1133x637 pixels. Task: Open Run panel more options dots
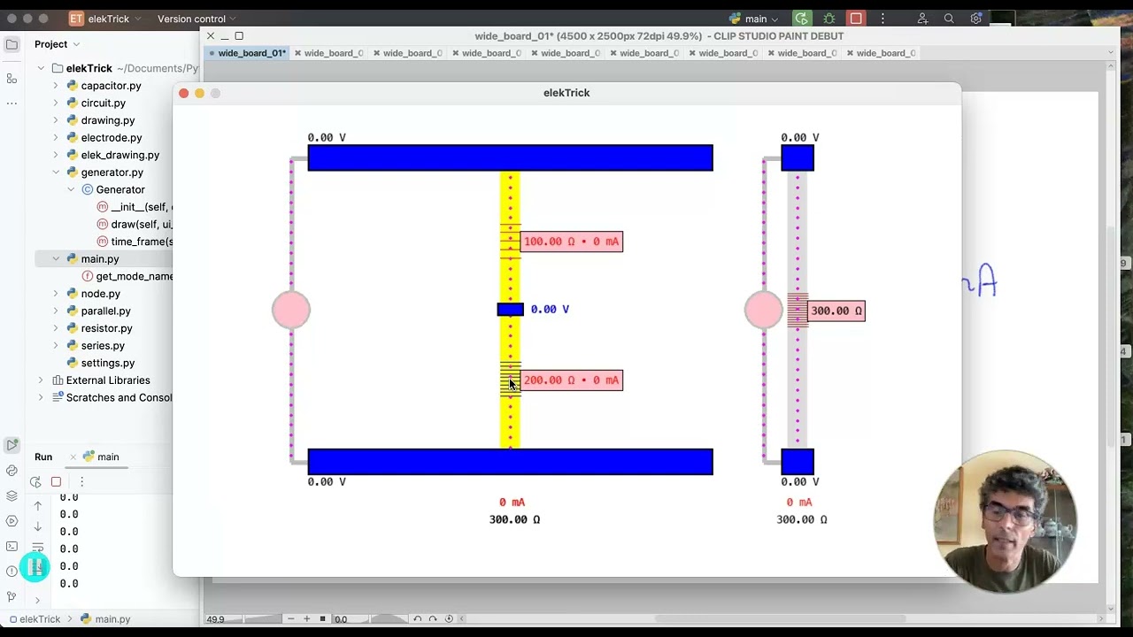pyautogui.click(x=81, y=482)
